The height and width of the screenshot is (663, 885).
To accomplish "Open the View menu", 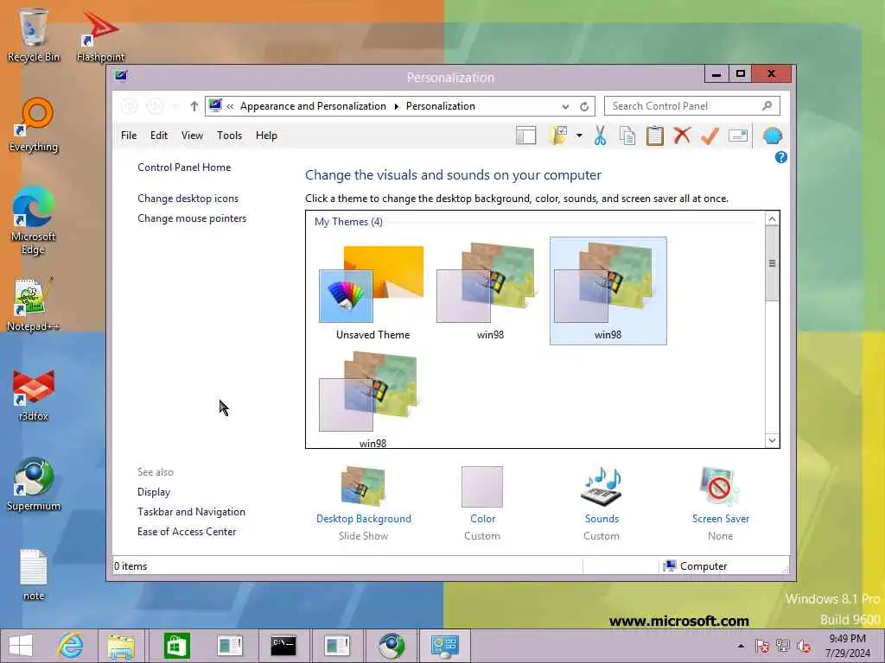I will pyautogui.click(x=192, y=136).
